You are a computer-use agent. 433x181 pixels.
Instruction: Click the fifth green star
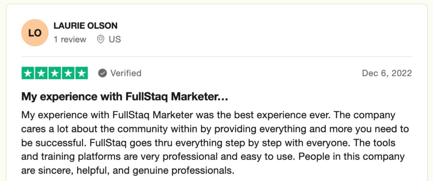tap(81, 73)
